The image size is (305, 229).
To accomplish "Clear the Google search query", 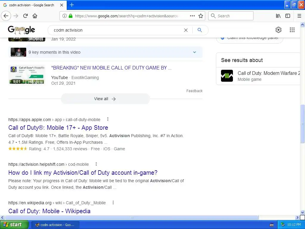I will [x=186, y=30].
